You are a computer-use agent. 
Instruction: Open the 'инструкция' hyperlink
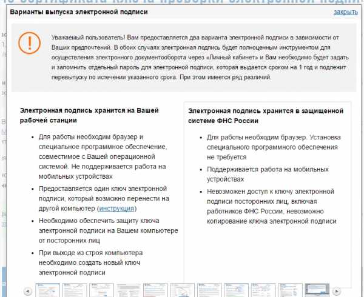116,209
